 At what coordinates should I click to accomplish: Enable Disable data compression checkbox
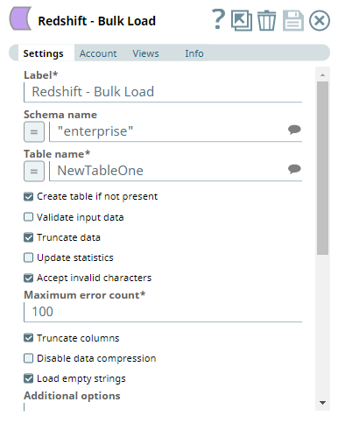[x=28, y=358]
